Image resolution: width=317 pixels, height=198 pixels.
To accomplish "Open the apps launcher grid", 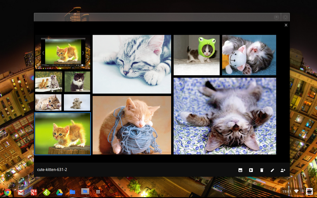I will [98, 192].
